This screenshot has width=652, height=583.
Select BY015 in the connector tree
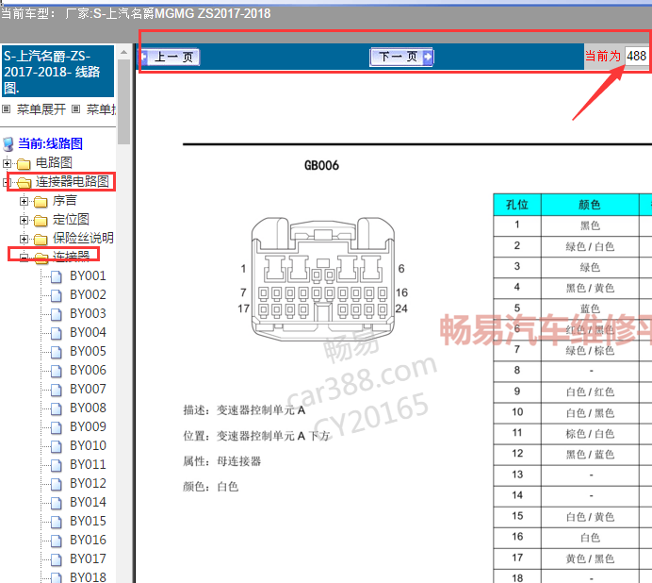click(88, 521)
